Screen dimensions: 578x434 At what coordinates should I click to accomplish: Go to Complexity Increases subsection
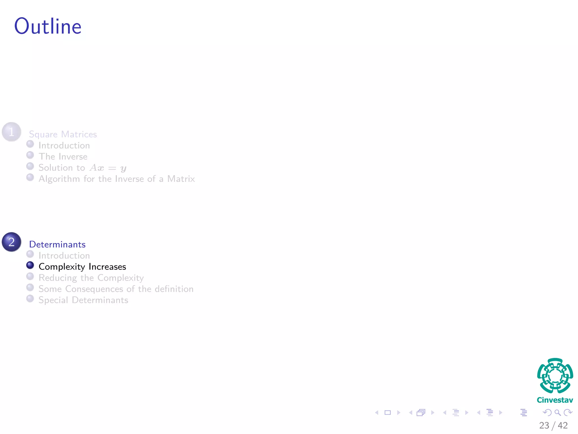tap(82, 267)
